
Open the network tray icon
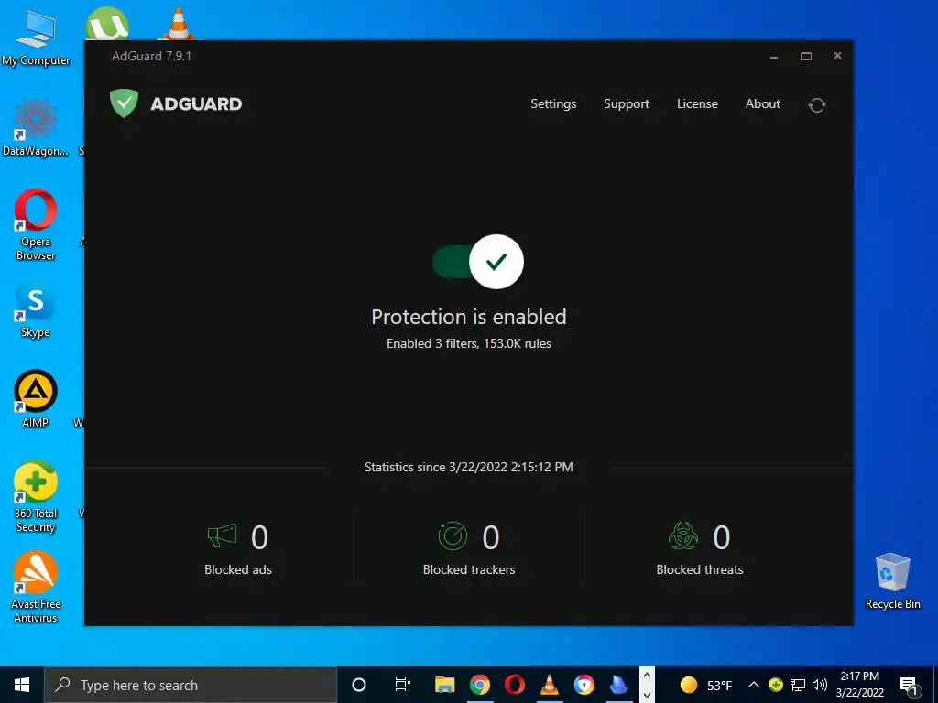798,685
